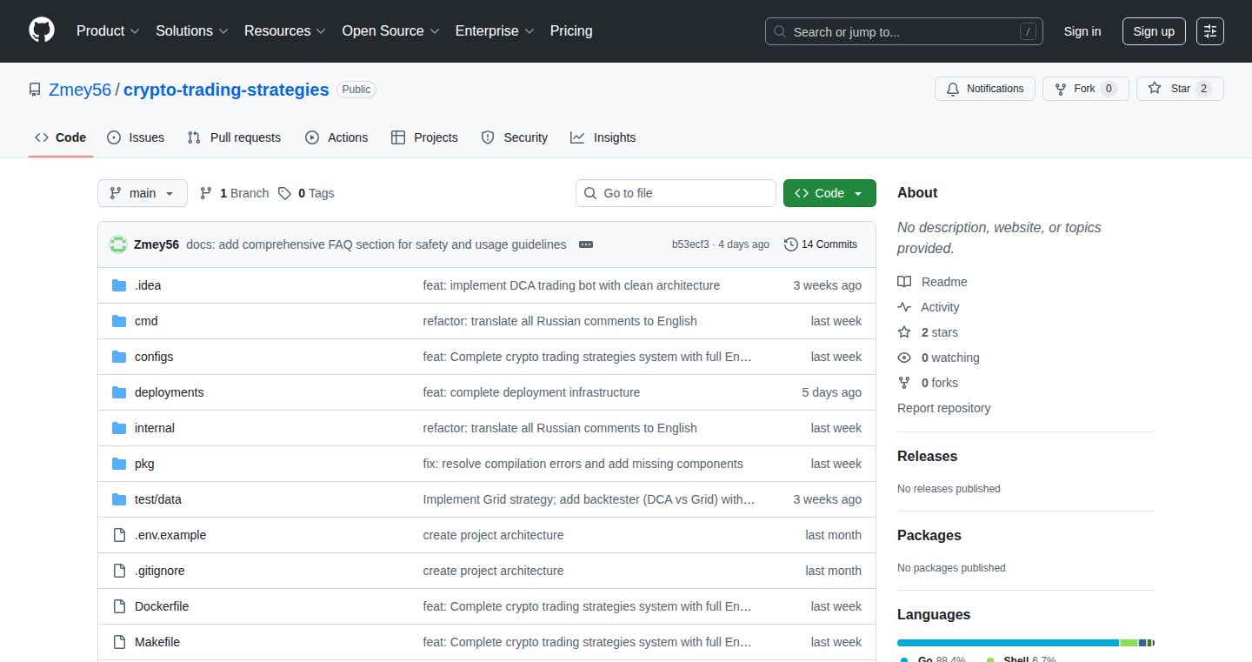
Task: Open the Pull requests tab
Action: [235, 137]
